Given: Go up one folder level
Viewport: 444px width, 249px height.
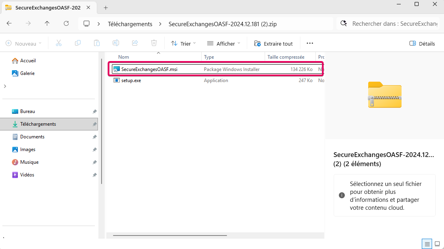Looking at the screenshot, I should click(47, 23).
